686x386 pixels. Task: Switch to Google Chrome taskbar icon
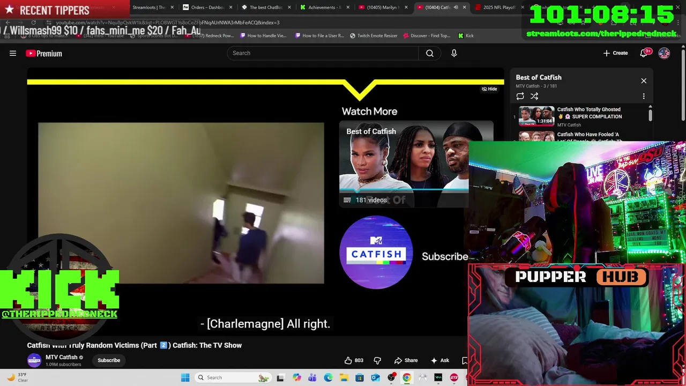coord(407,377)
